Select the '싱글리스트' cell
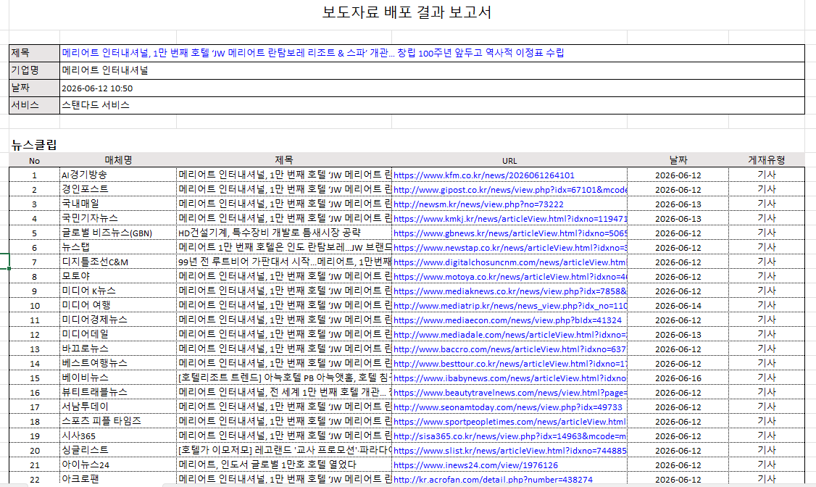816x487 pixels. tap(118, 451)
